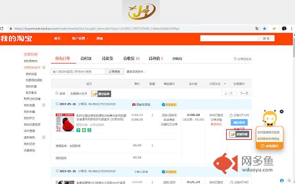Expand the 已买到的宝贝 sidebar section

tap(44, 68)
